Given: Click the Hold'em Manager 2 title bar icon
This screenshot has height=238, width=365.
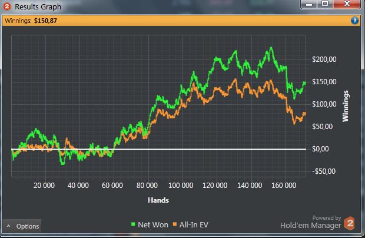Looking at the screenshot, I should click(x=7, y=6).
